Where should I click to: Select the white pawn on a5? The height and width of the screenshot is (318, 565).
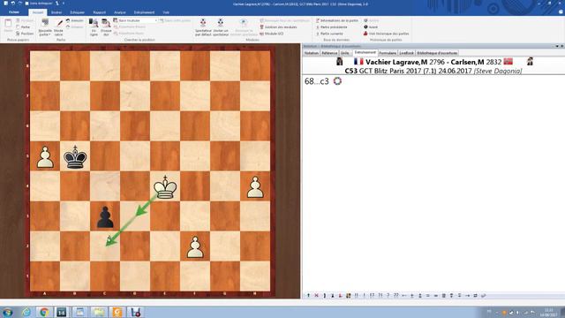point(45,156)
